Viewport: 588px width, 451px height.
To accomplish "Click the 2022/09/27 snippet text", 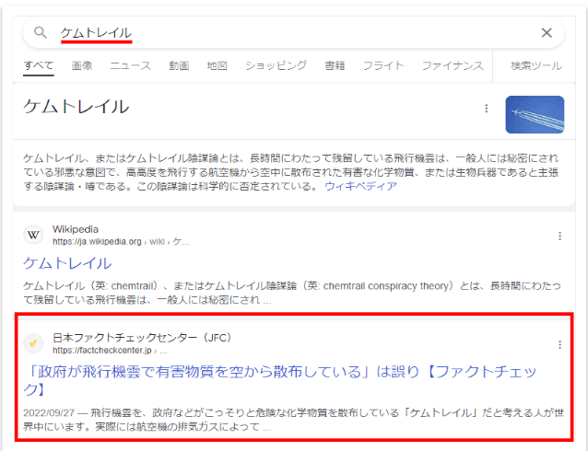I will point(293,420).
